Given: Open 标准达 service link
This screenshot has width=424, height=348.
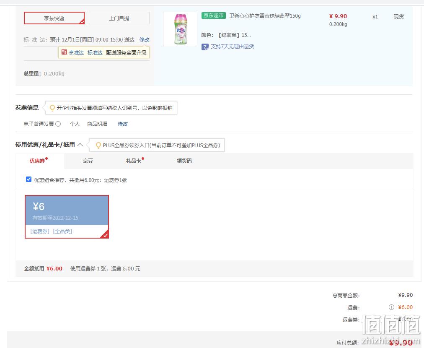Looking at the screenshot, I should (95, 52).
